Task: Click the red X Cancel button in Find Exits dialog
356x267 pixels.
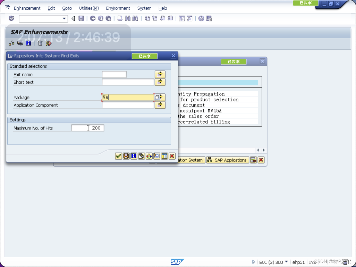Action: [172, 156]
